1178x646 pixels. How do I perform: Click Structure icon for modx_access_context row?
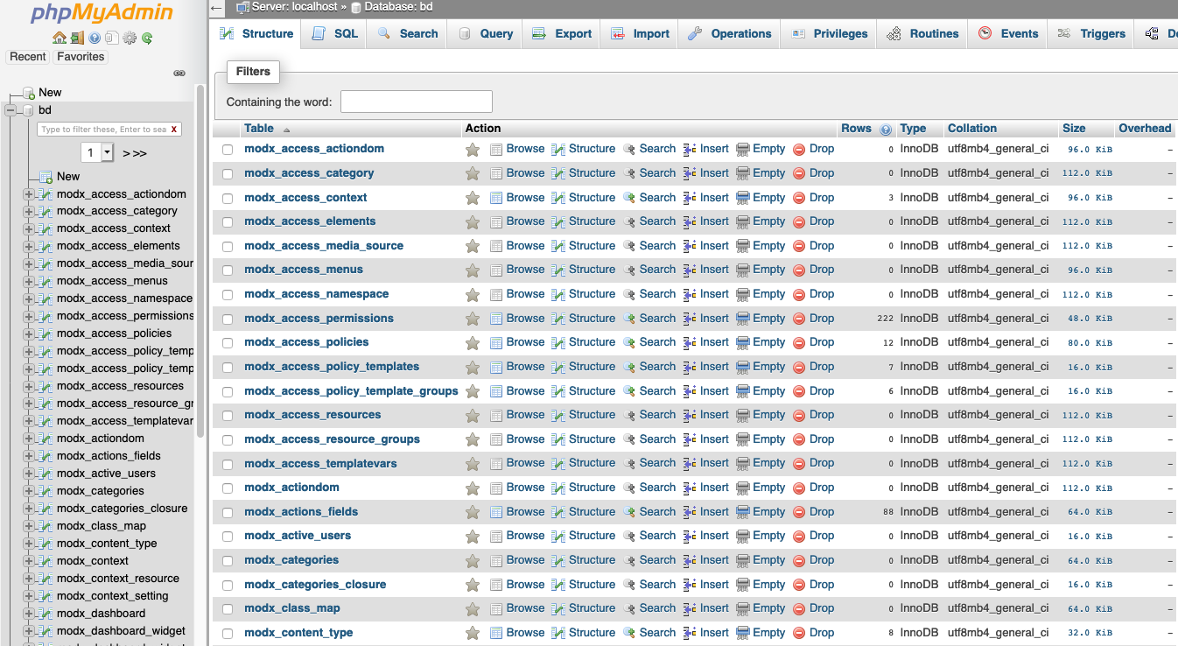[x=558, y=198]
